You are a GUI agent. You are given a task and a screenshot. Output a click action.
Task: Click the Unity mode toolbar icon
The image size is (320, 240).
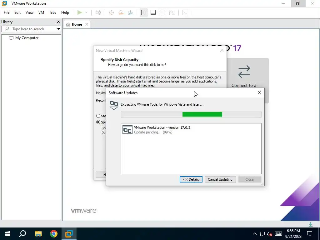[x=172, y=12]
